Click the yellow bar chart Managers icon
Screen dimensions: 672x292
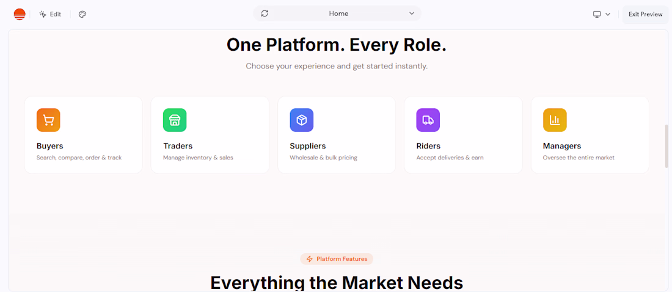555,120
